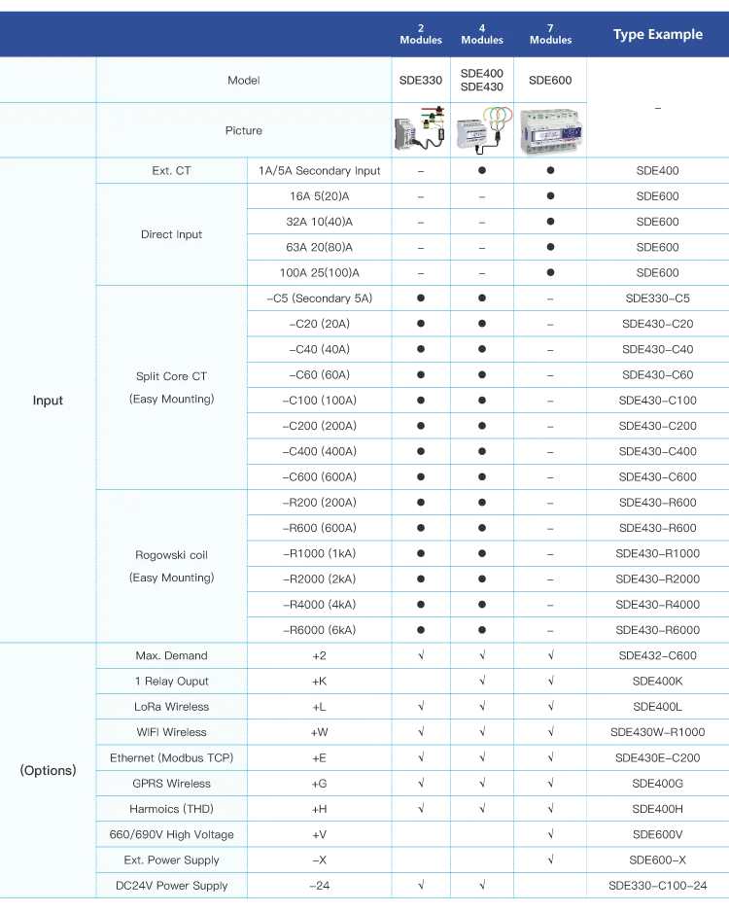The image size is (729, 912).
Task: Select the 7 Modules column header
Action: tap(551, 34)
